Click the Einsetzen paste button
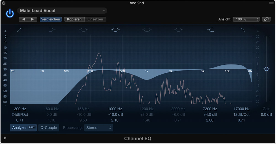This screenshot has height=144, width=276. (95, 19)
